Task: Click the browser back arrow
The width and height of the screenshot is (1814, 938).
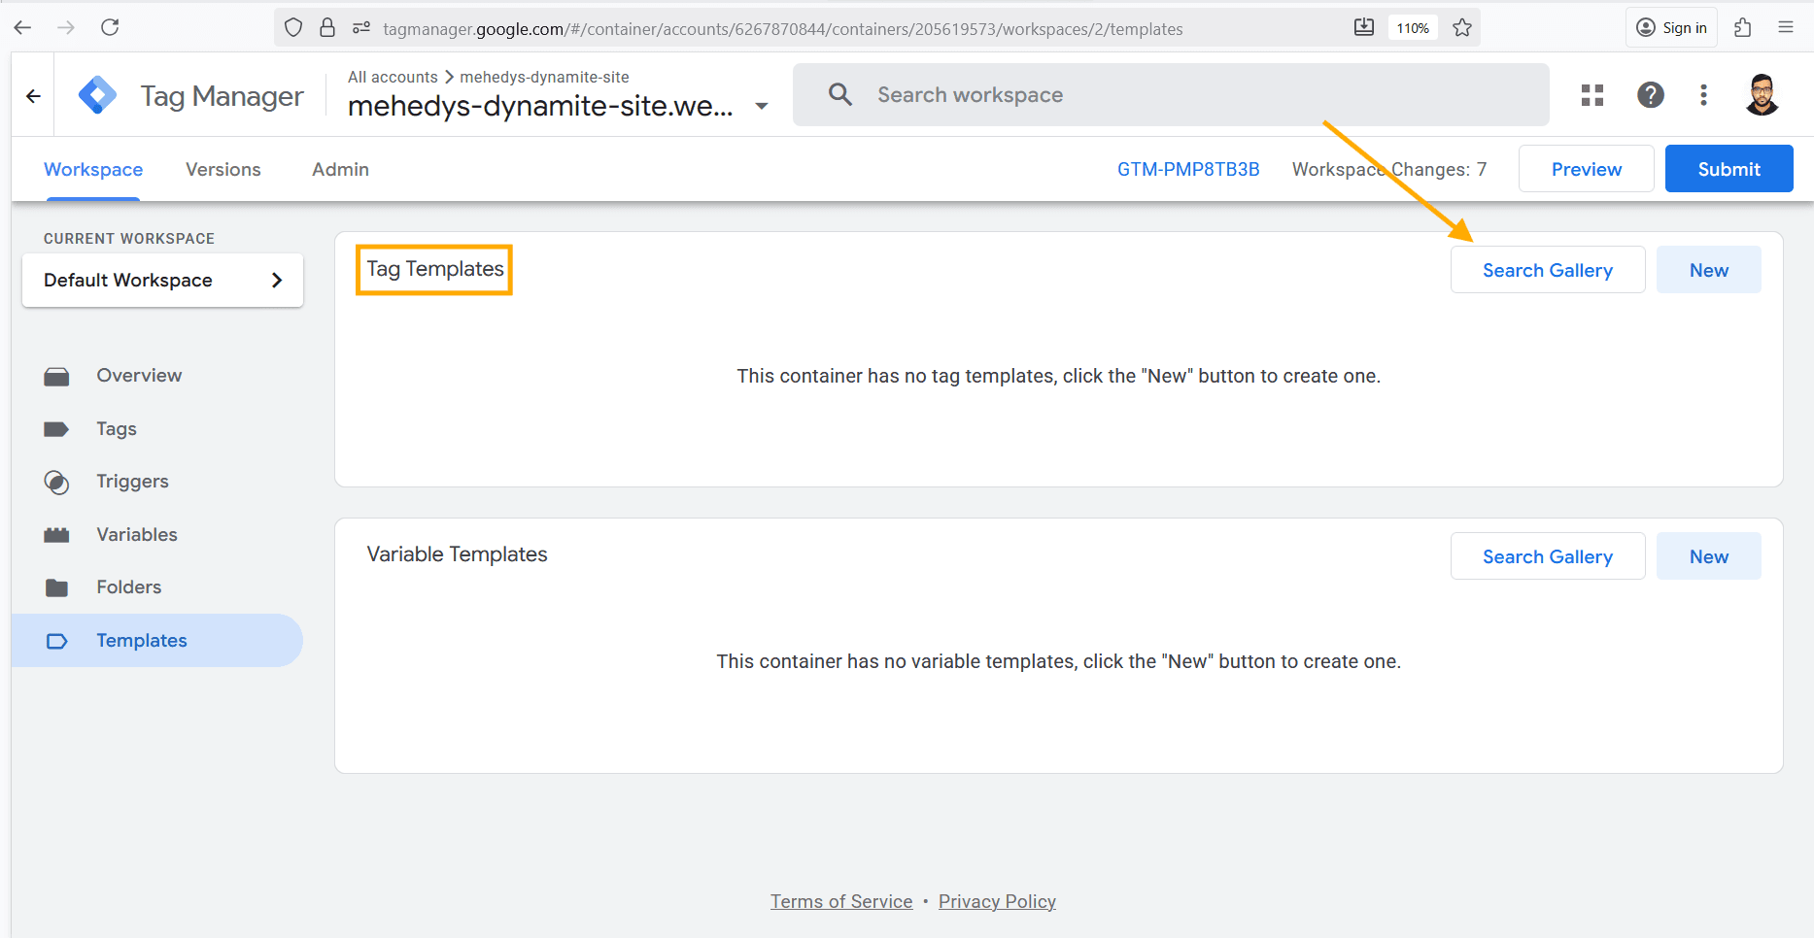Action: (23, 27)
